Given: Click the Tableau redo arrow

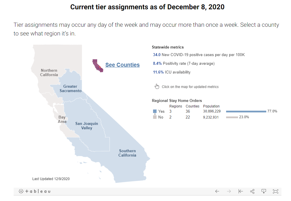Looking at the screenshot, I should point(229,191).
